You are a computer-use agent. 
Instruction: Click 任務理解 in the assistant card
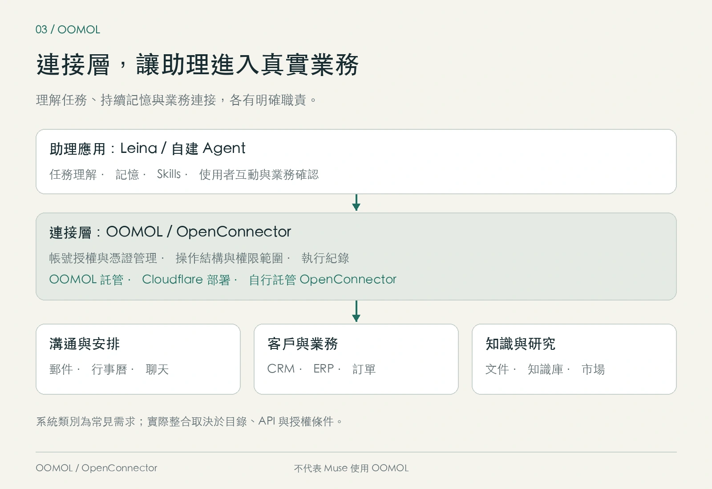(x=73, y=174)
